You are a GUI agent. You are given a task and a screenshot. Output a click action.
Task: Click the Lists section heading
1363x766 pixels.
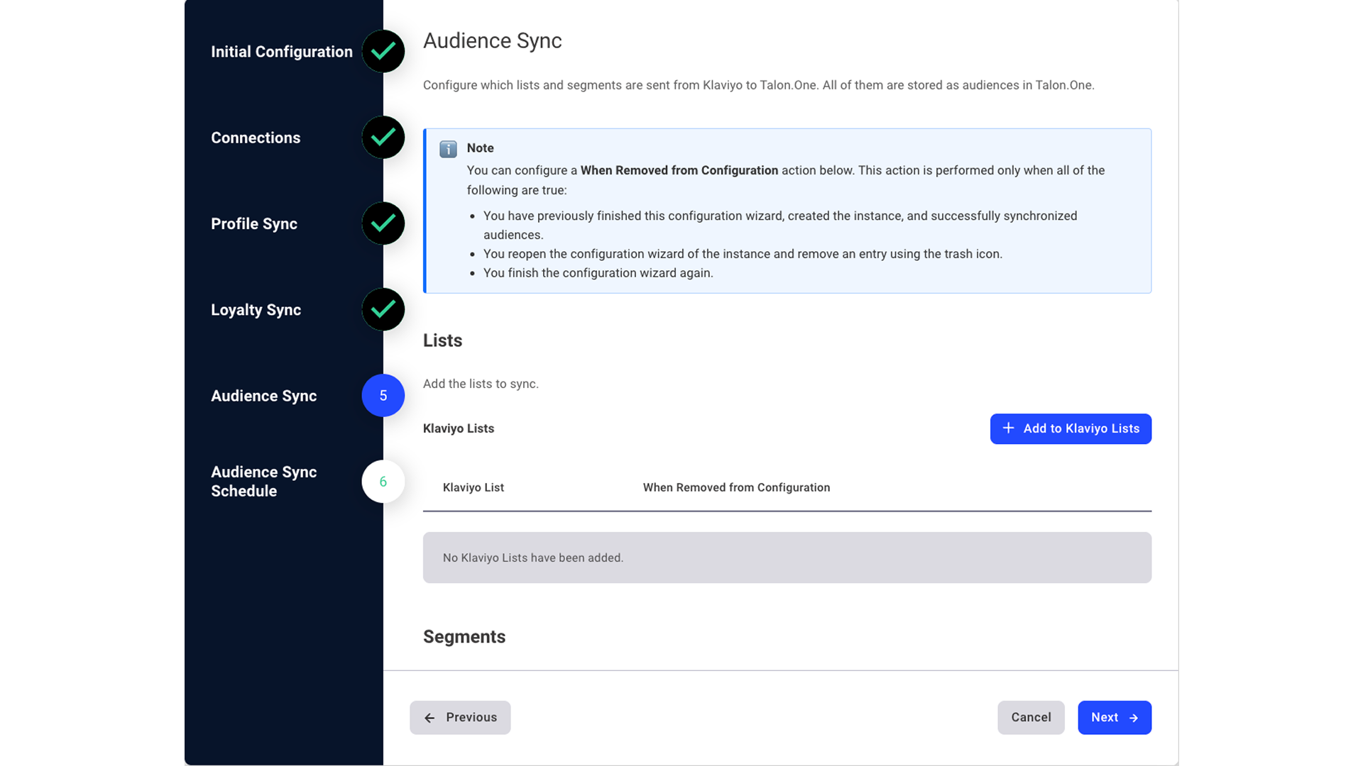pyautogui.click(x=442, y=340)
